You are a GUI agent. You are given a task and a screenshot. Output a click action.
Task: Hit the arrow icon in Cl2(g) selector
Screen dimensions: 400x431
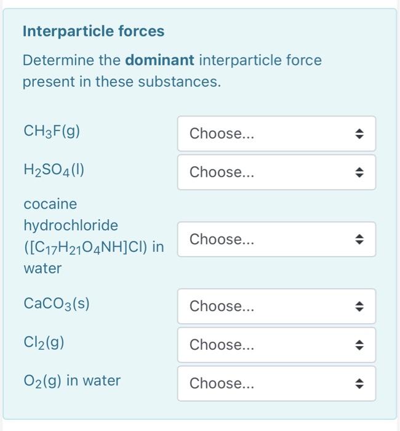click(361, 345)
